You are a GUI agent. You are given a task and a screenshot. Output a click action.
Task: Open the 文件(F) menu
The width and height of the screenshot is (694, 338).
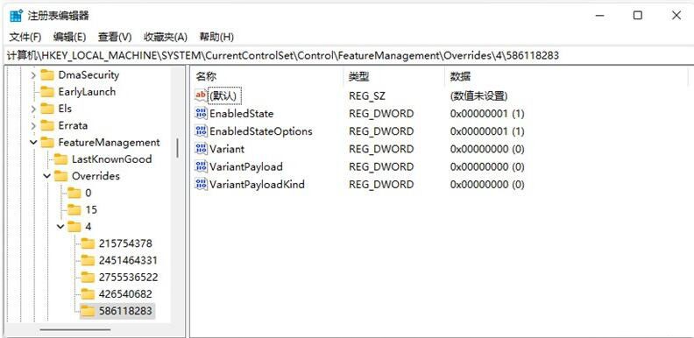point(25,37)
